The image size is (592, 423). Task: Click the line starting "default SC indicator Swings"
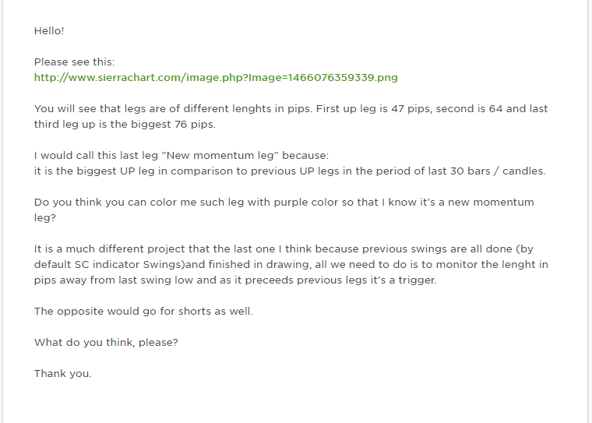291,264
